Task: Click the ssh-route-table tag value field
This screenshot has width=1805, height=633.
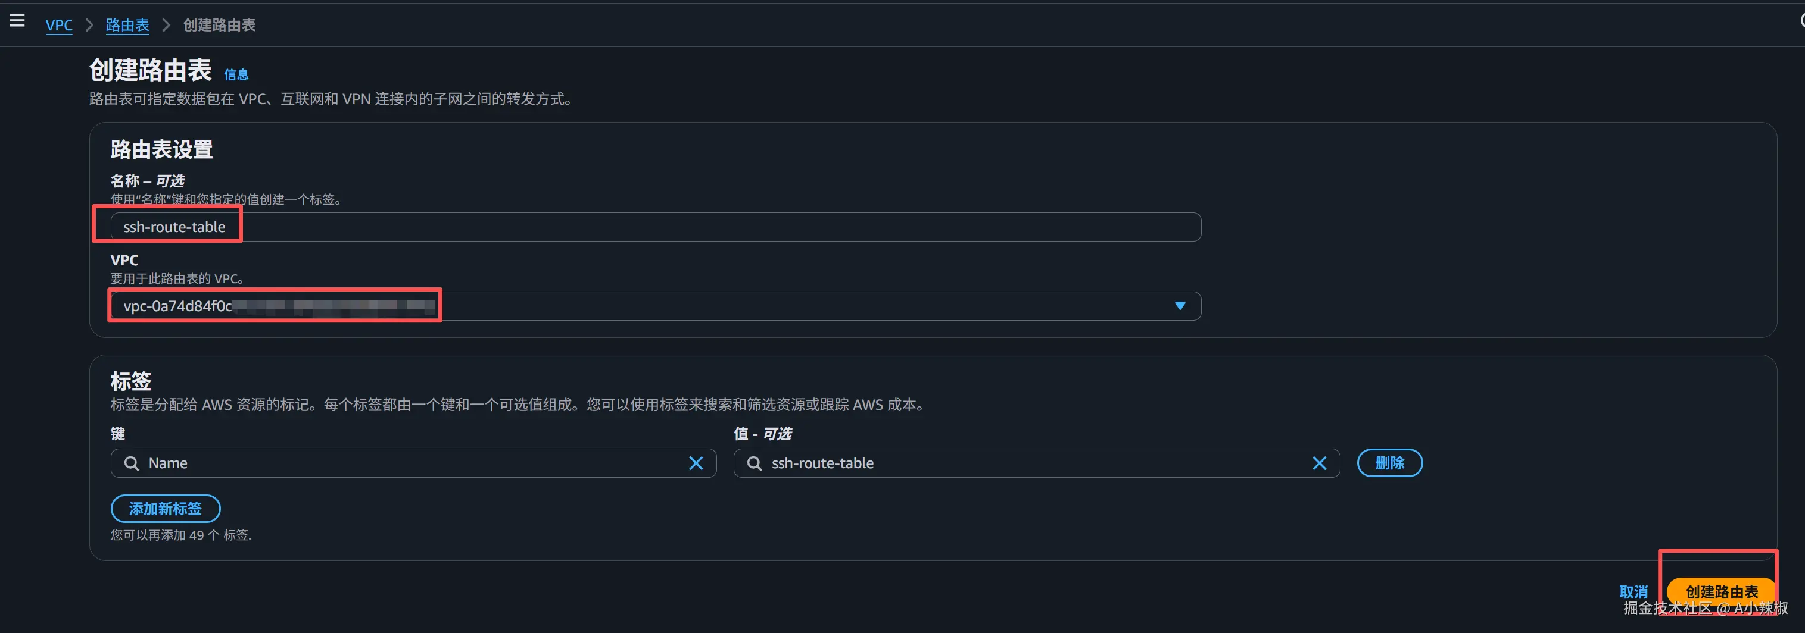Action: (1036, 463)
